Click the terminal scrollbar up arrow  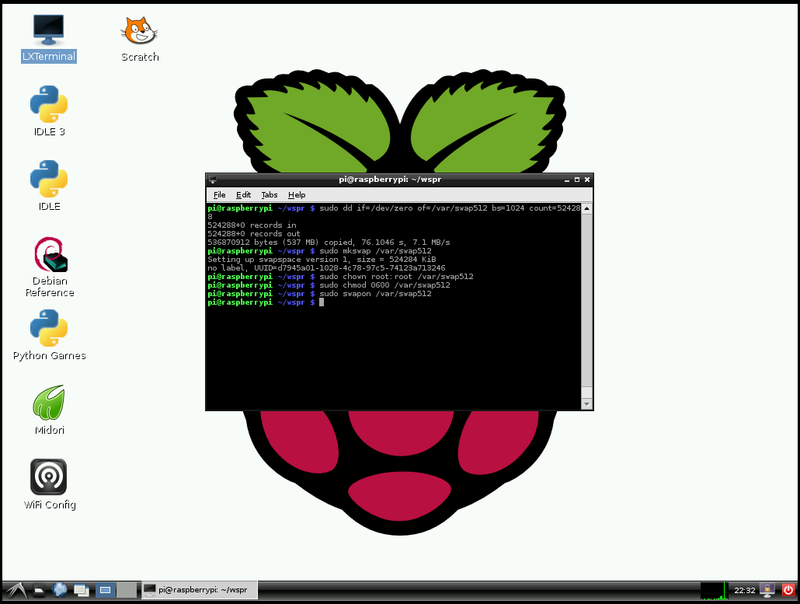[x=586, y=208]
